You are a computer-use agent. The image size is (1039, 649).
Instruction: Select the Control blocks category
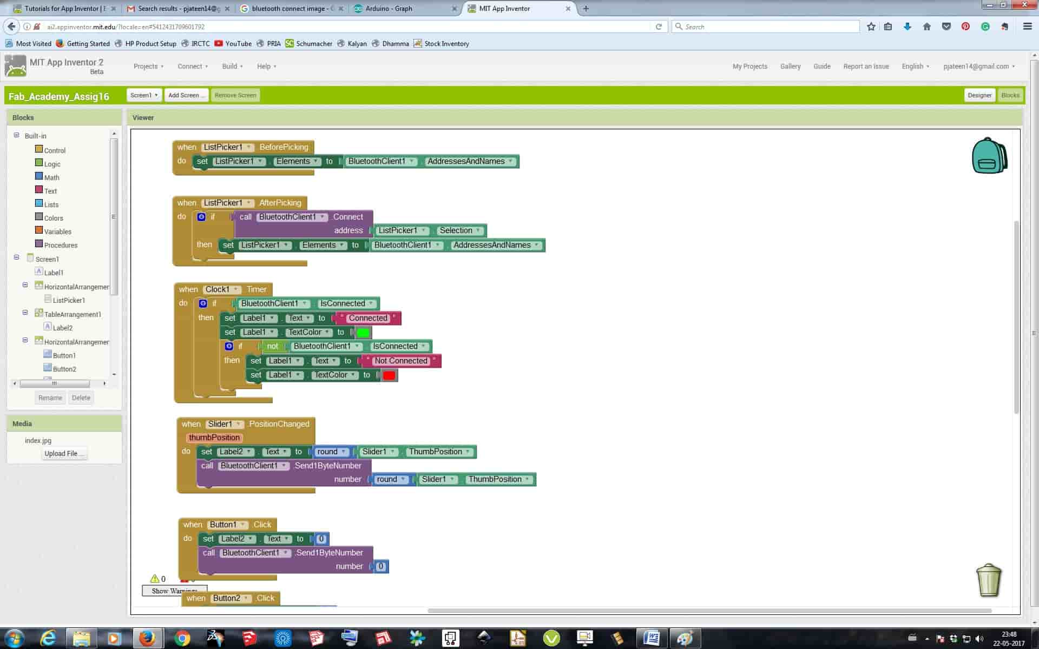(x=50, y=150)
